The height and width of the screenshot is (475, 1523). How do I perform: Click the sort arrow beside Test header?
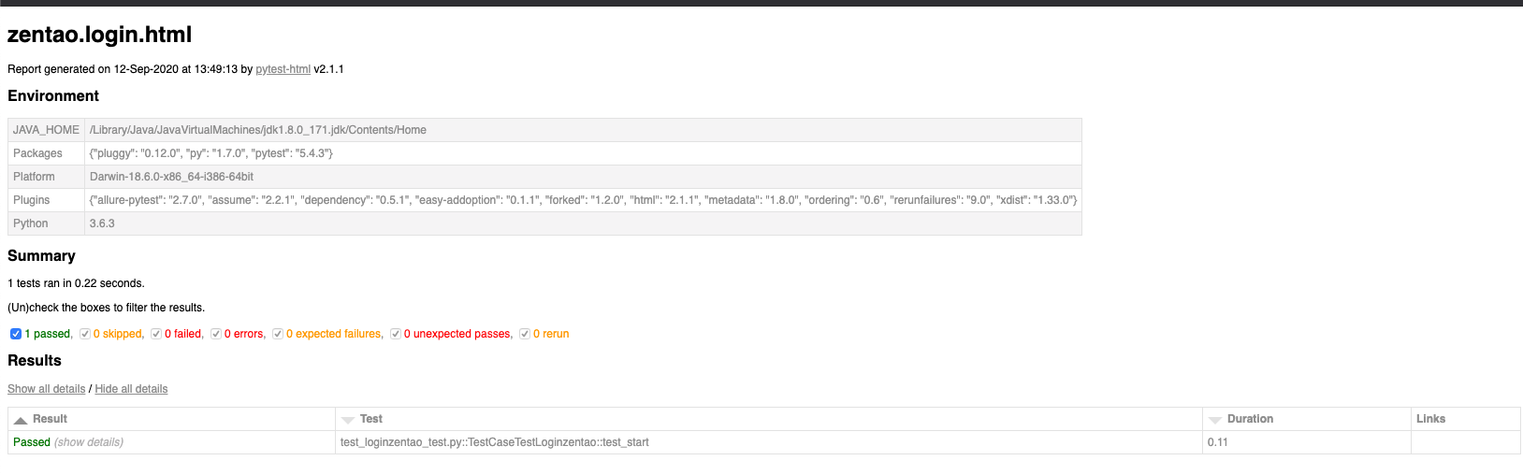click(x=348, y=421)
